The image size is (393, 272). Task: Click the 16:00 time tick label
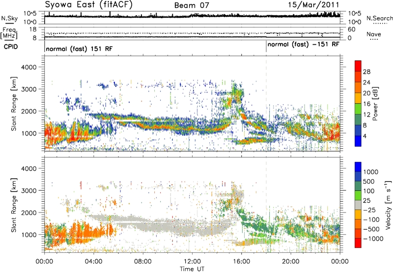(241, 262)
